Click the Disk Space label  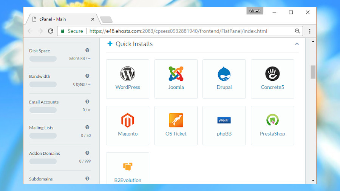point(39,51)
